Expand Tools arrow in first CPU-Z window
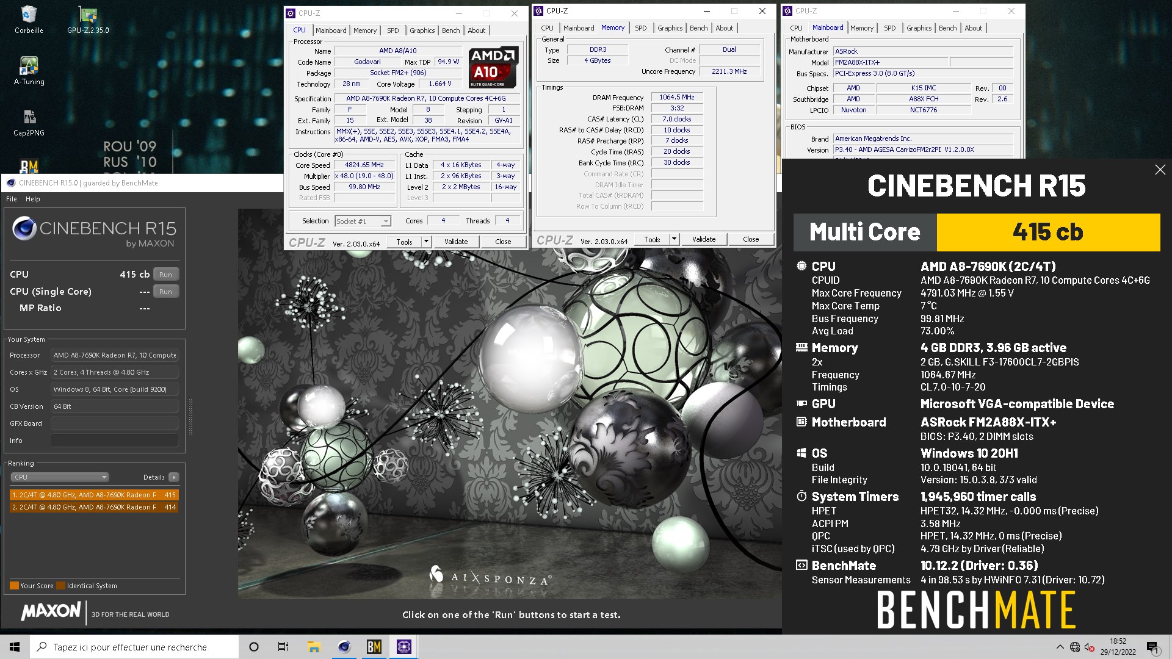 tap(426, 242)
